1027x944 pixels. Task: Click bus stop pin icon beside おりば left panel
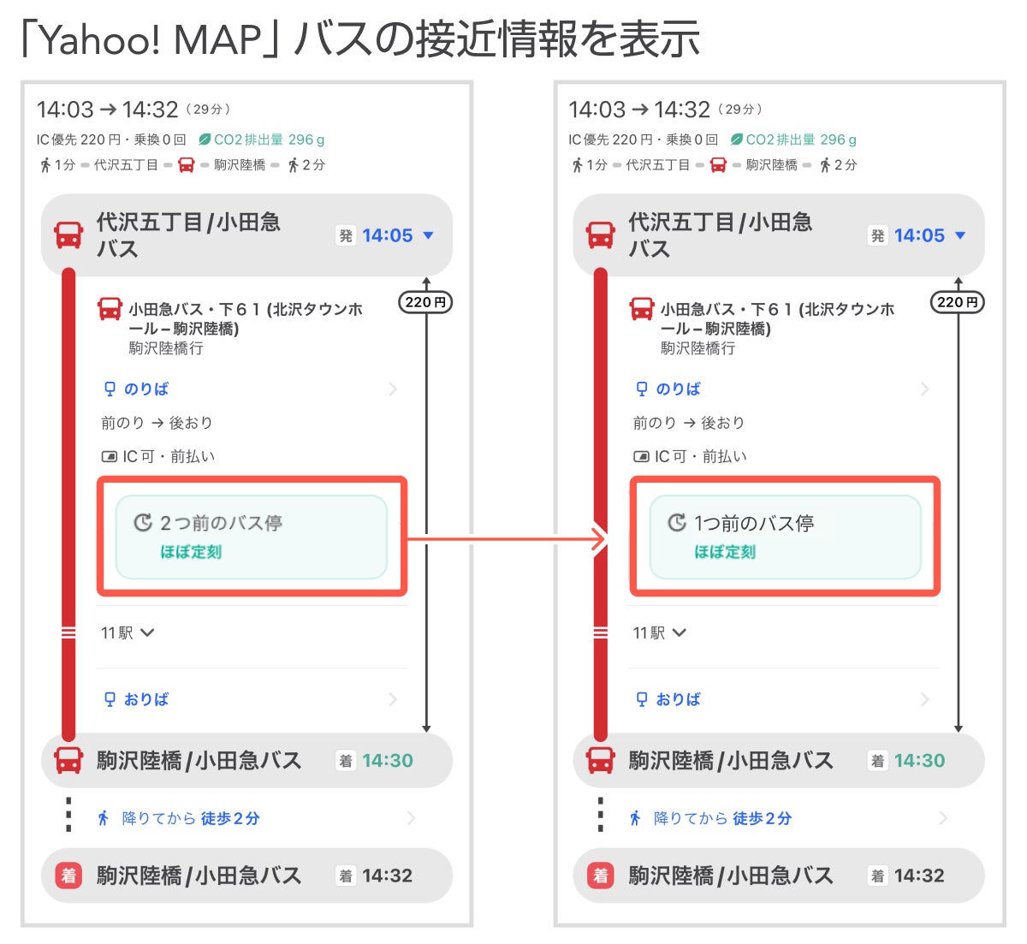[110, 699]
